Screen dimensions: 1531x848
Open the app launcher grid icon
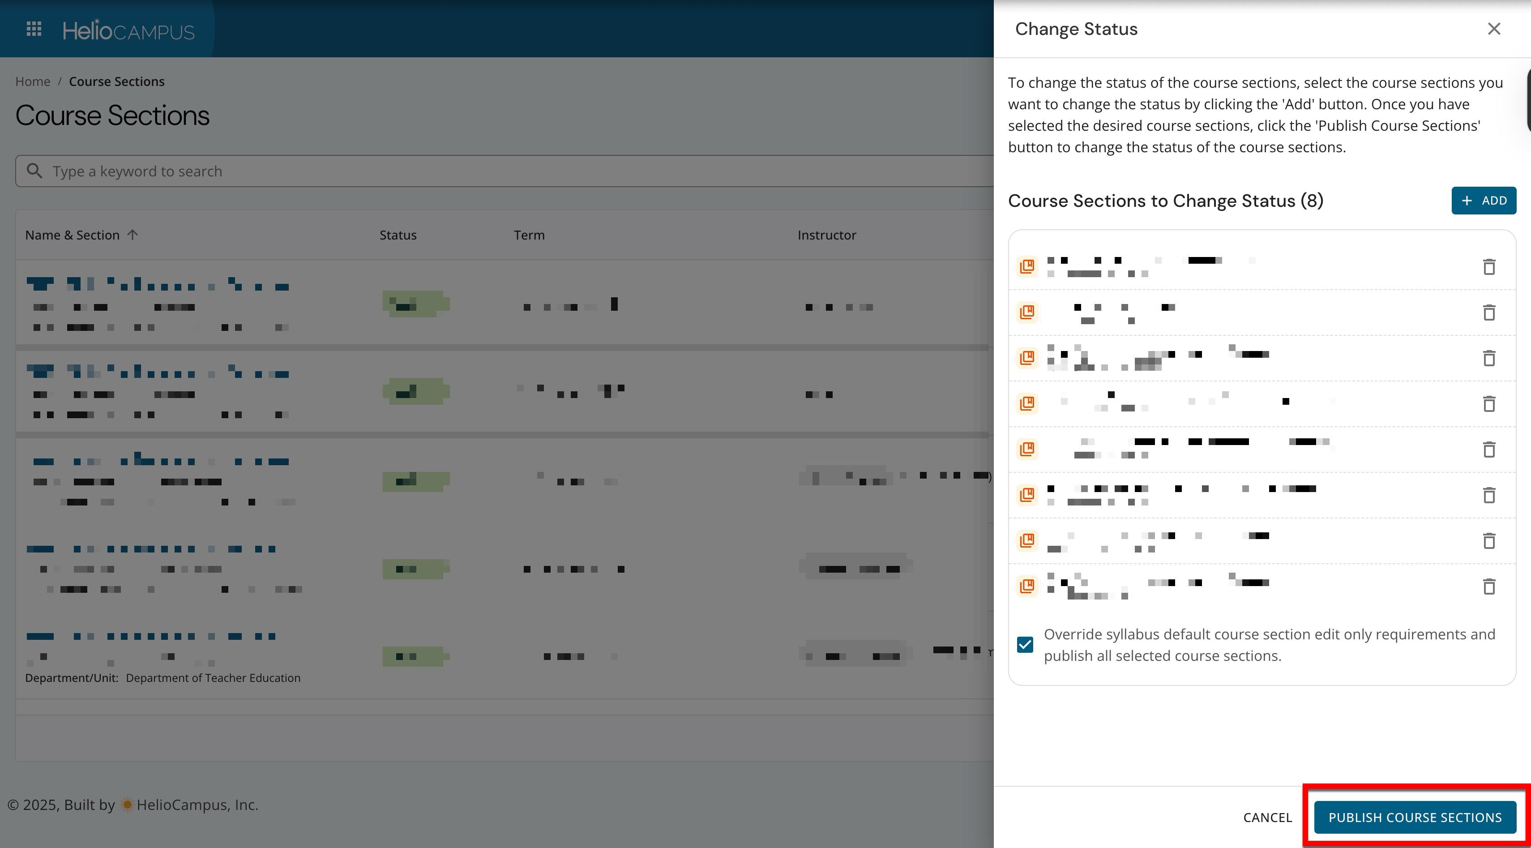[34, 29]
